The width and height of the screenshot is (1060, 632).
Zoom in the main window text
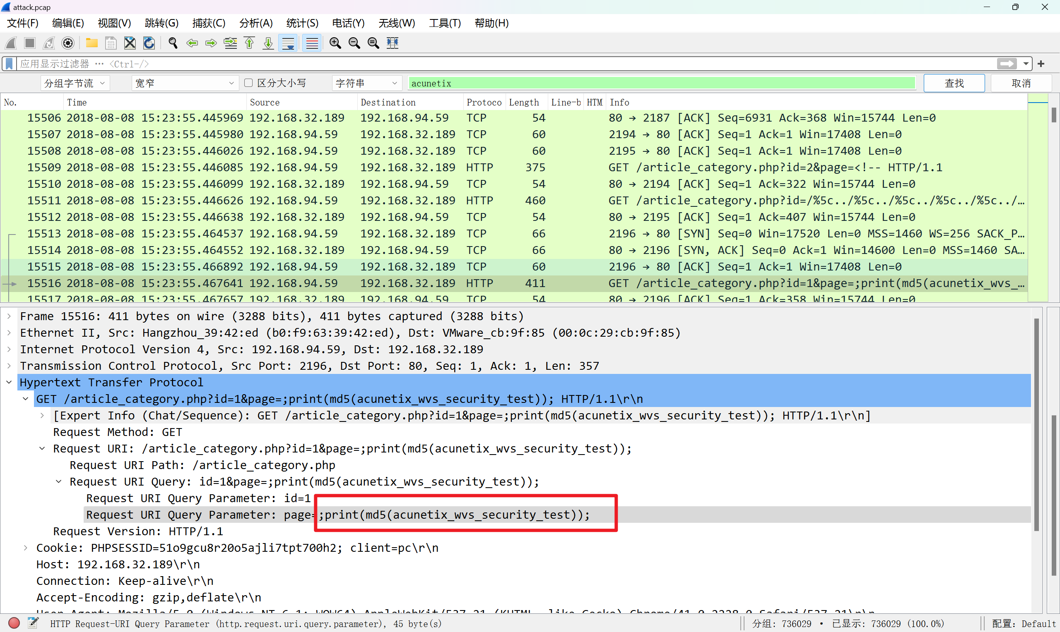pyautogui.click(x=335, y=43)
